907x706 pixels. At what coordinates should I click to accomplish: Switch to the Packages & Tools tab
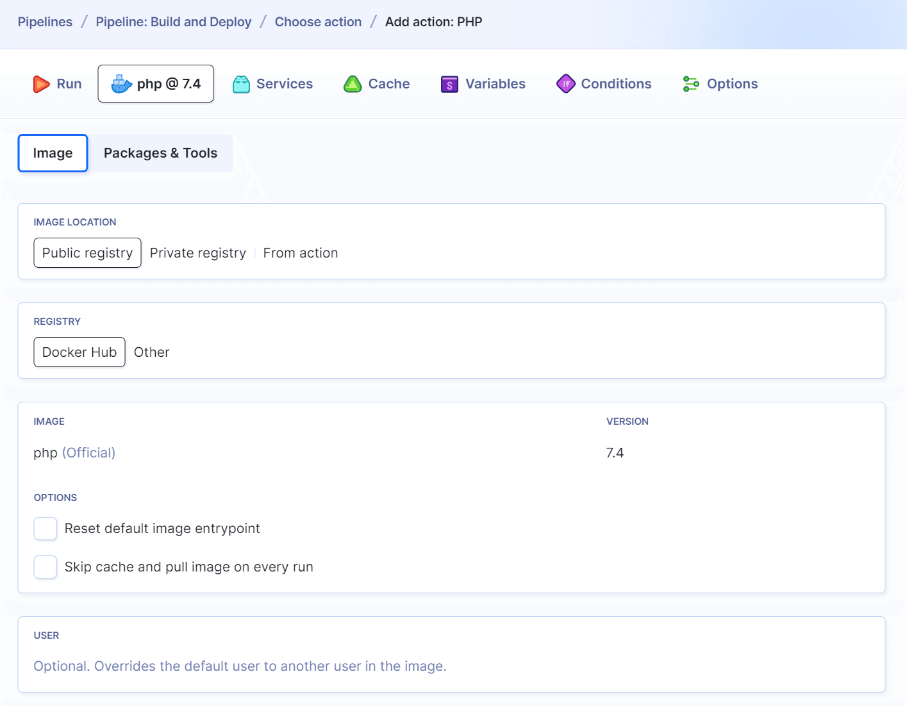tap(160, 152)
